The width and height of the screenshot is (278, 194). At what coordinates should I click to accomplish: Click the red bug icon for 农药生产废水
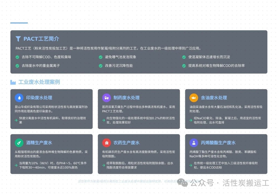coord(106,143)
